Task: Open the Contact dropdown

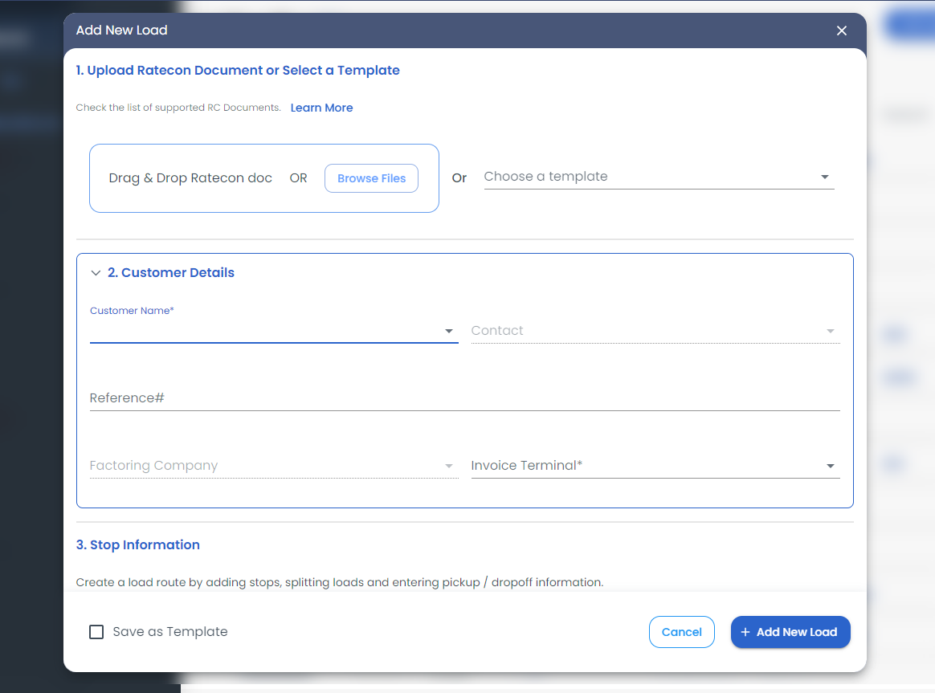Action: (x=655, y=331)
